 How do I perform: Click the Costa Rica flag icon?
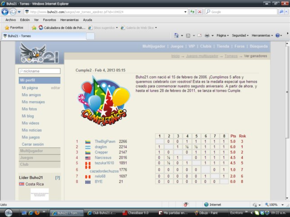[22, 184]
